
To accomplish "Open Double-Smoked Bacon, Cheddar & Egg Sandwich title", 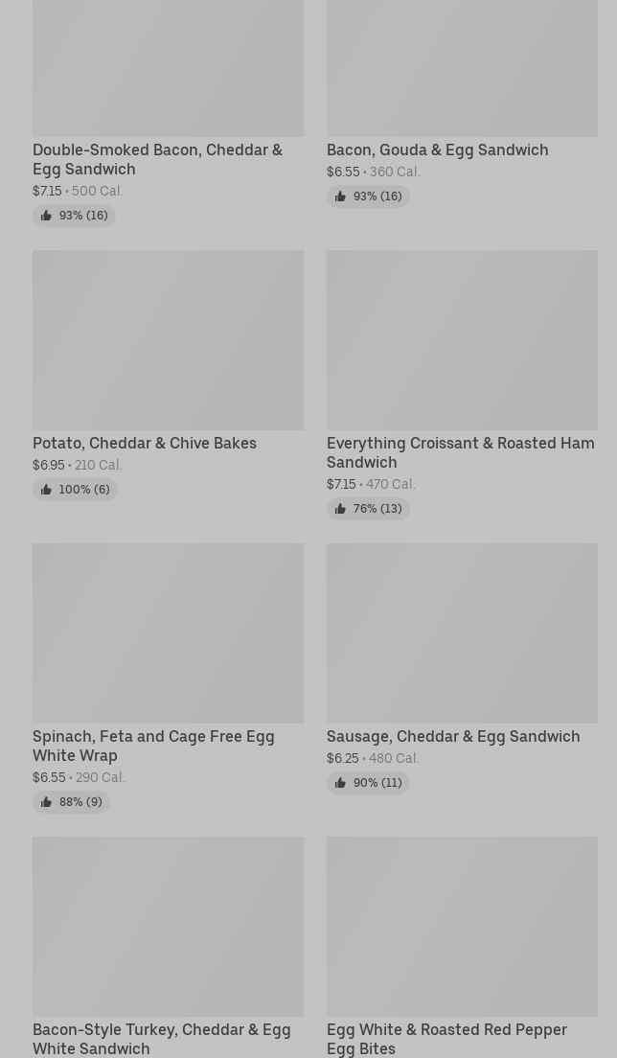I will 157,159.
